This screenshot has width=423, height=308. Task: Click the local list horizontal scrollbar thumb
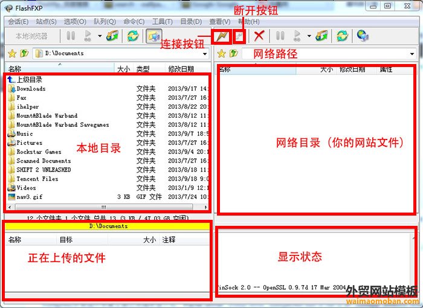point(104,207)
